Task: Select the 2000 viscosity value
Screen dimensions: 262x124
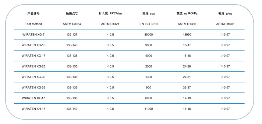Action: tap(149, 66)
